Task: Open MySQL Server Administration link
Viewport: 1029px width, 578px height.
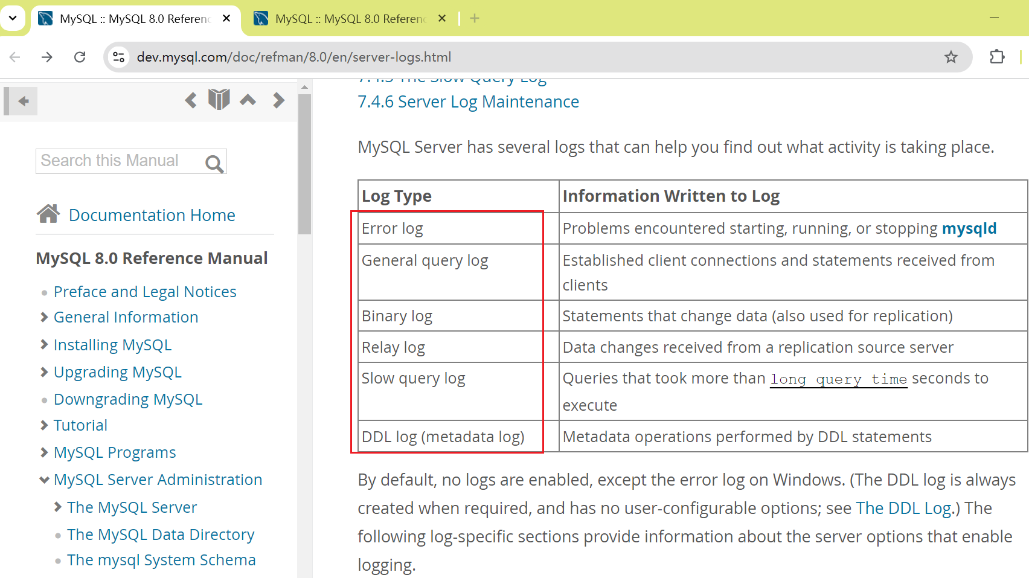Action: tap(158, 480)
